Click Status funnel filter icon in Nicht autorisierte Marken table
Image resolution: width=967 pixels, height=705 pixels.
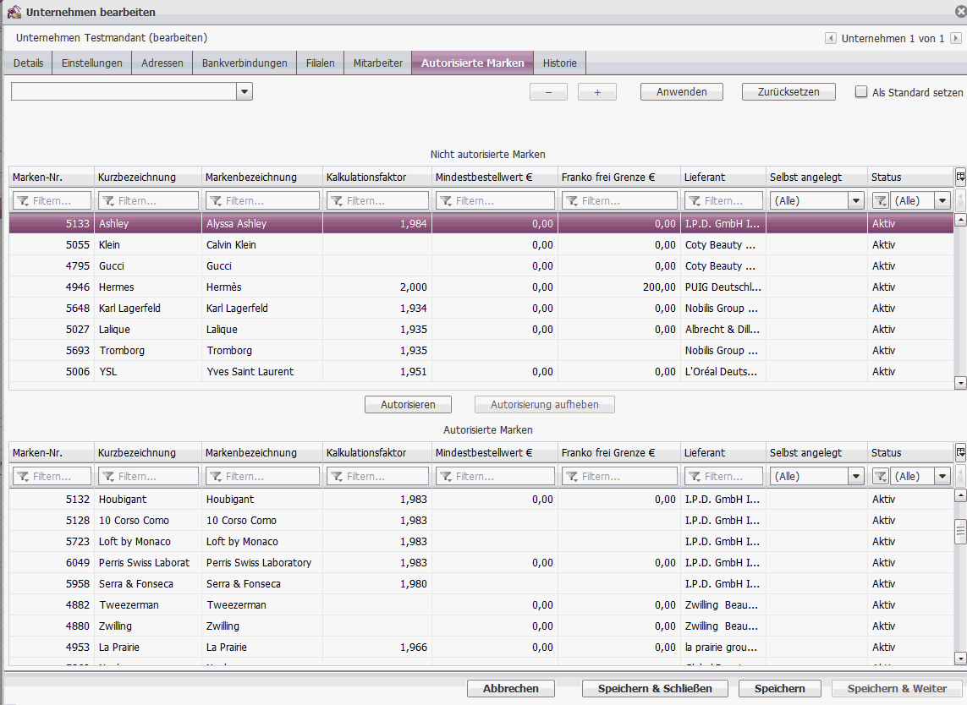click(x=881, y=201)
